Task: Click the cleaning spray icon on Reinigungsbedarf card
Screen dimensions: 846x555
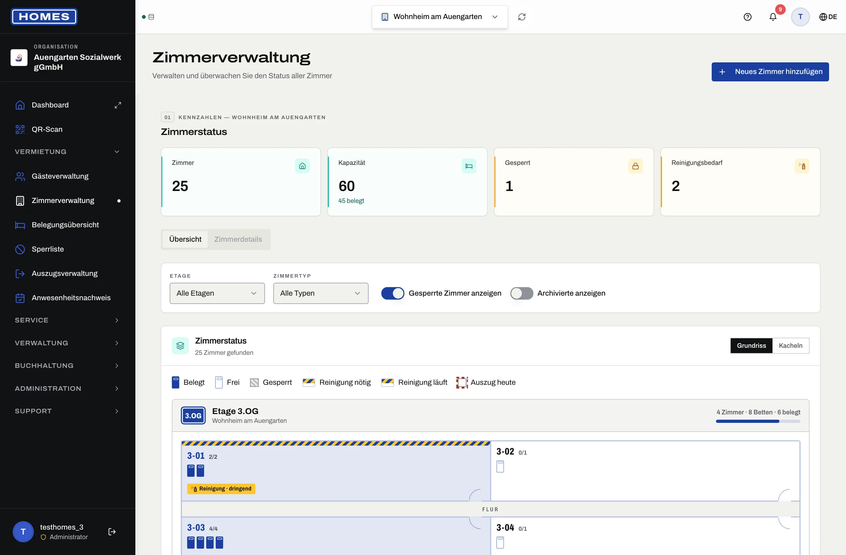Action: [x=802, y=166]
